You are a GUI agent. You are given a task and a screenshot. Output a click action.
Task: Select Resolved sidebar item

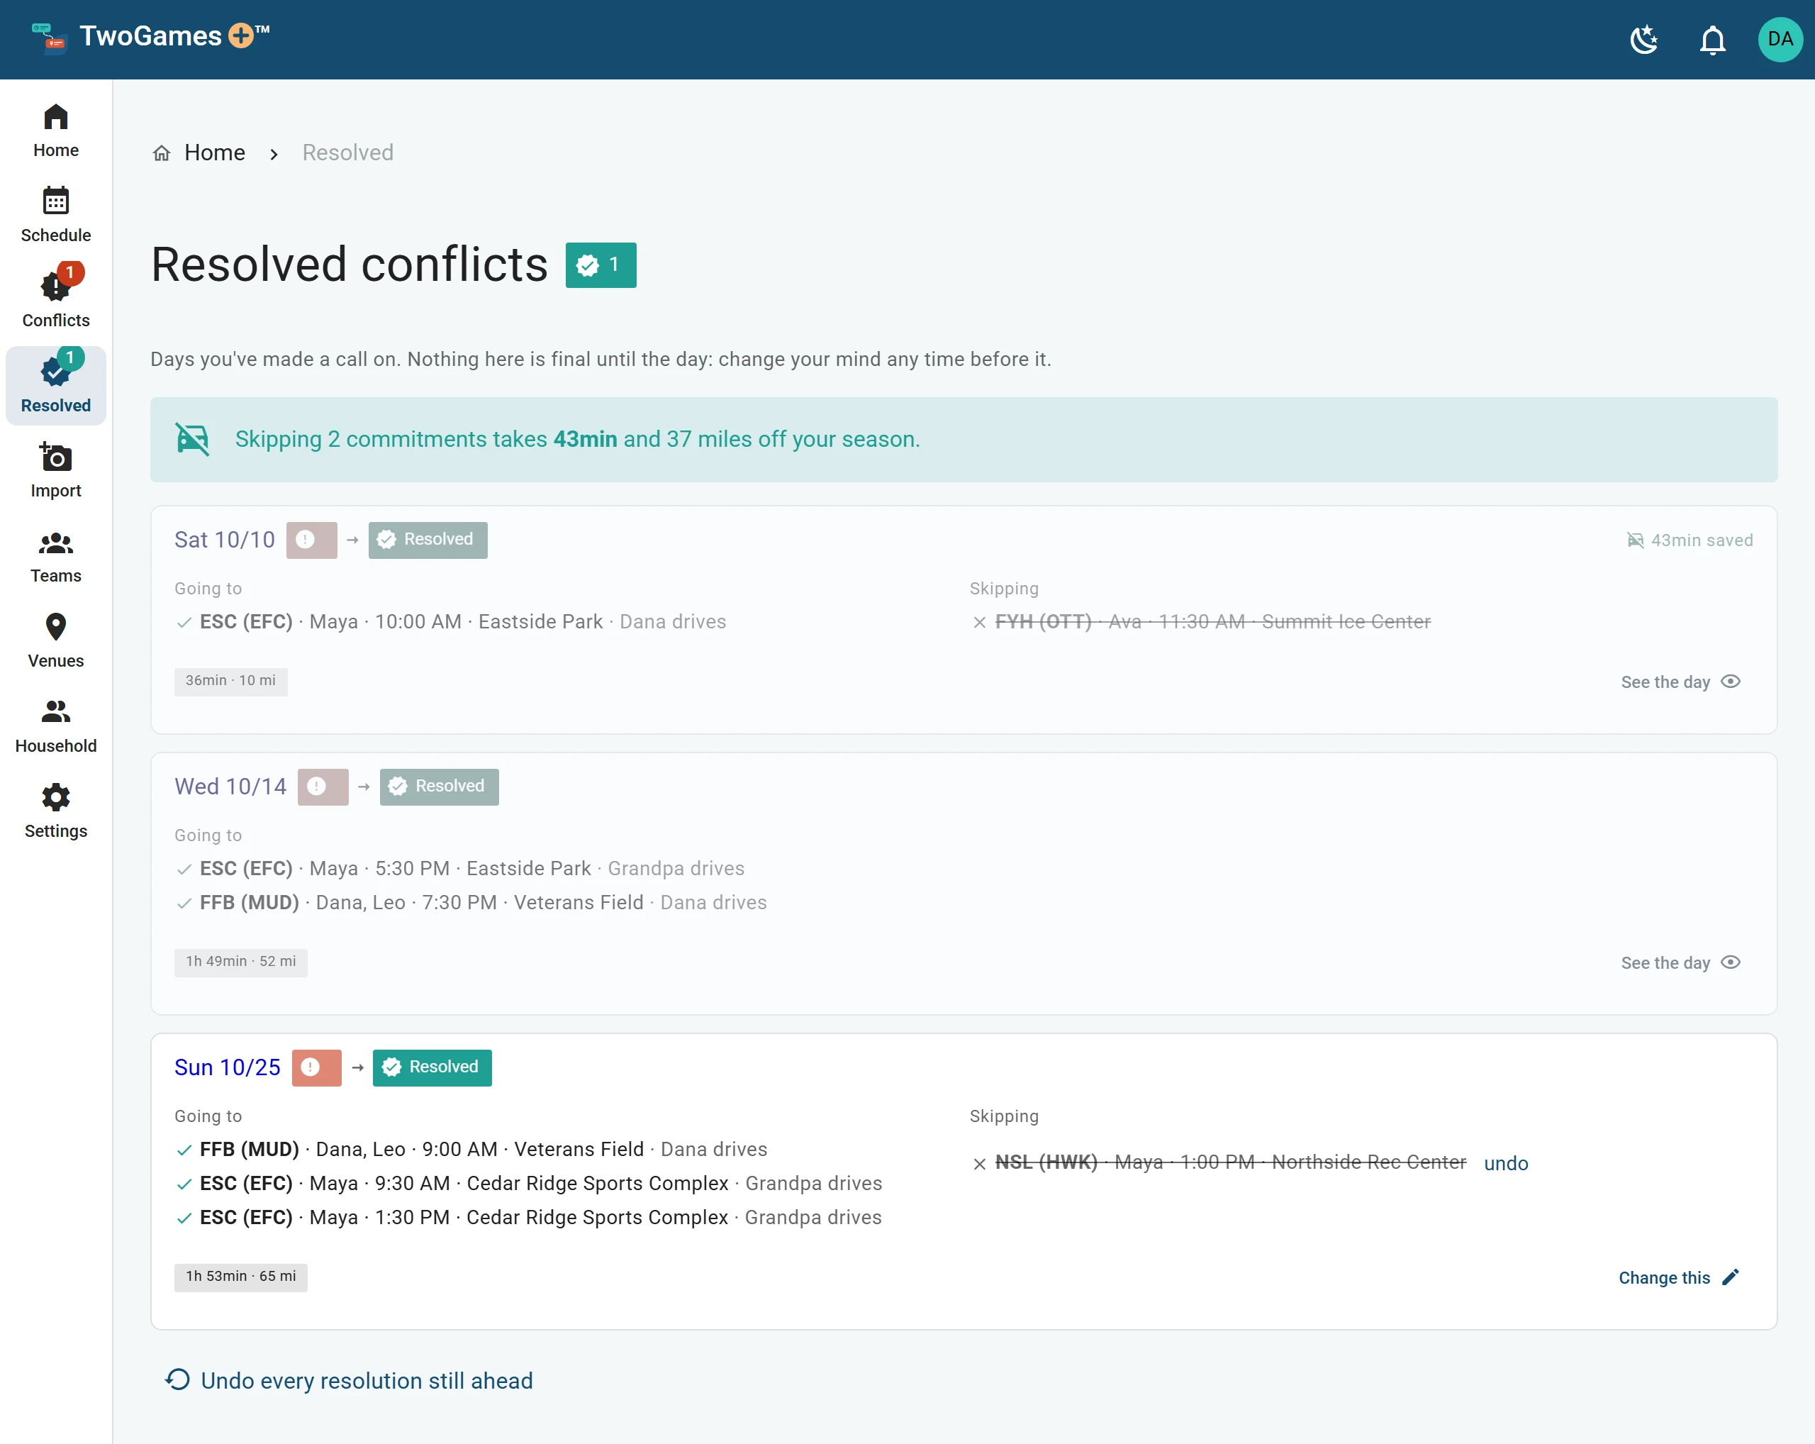coord(55,386)
